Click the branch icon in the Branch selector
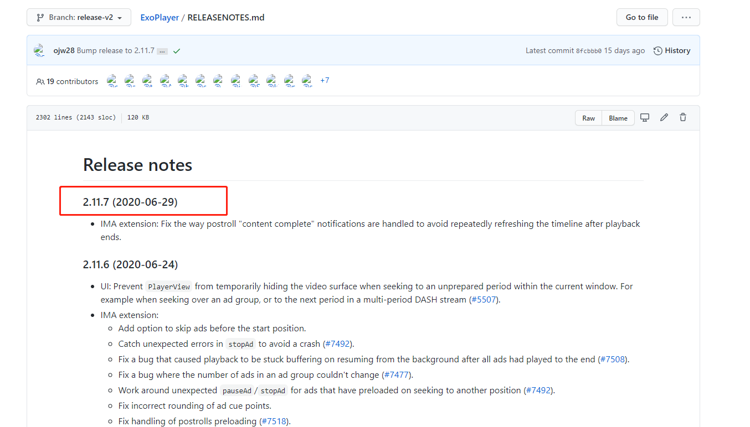 coord(40,17)
